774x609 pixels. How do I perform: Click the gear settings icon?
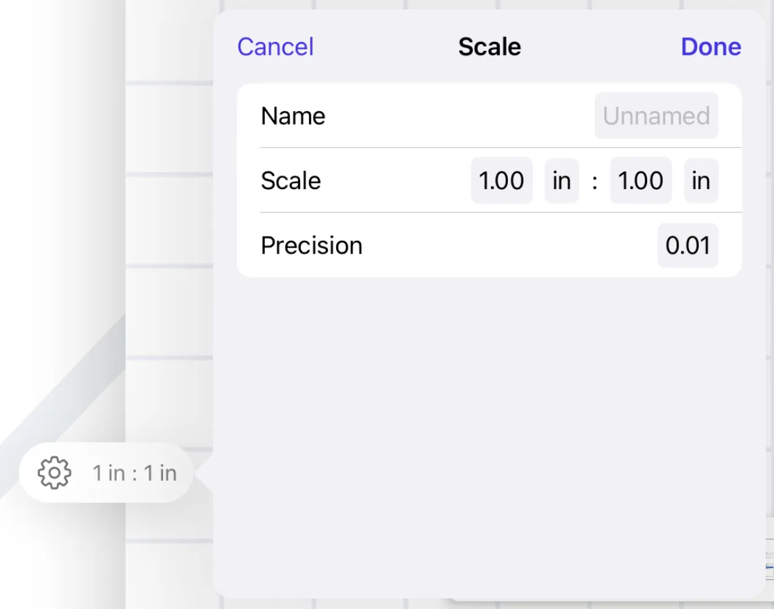coord(54,473)
